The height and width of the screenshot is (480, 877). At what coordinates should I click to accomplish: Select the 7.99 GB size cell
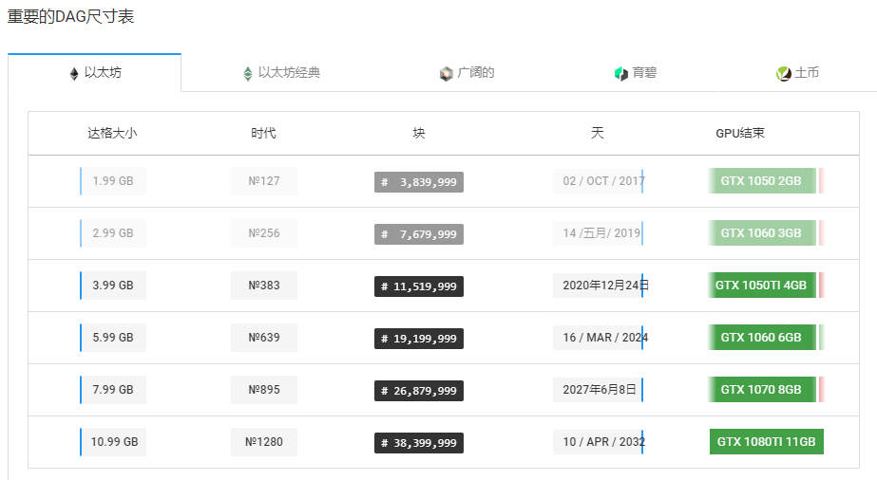113,390
